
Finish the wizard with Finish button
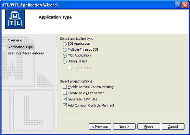tap(149, 127)
